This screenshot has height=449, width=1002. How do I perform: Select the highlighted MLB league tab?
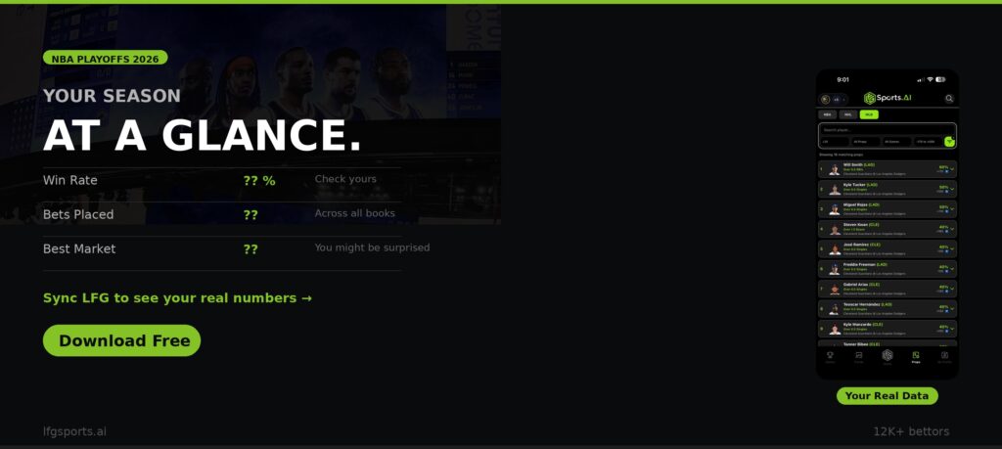pos(869,114)
